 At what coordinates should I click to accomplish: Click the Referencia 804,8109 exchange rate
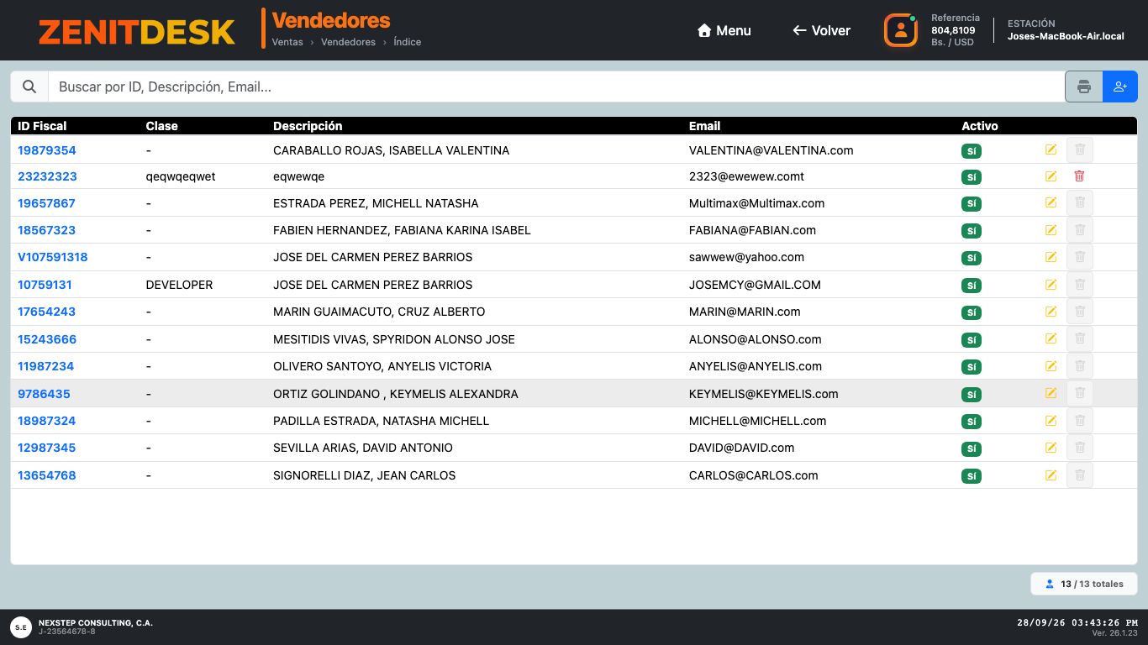[x=955, y=30]
